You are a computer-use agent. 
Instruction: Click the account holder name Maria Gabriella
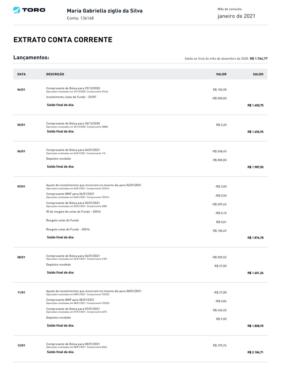click(x=105, y=11)
